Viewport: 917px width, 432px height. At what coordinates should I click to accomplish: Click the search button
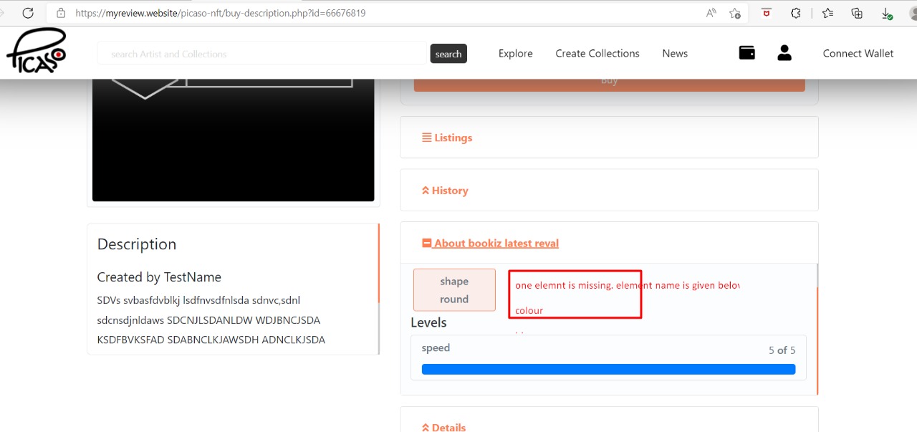[x=448, y=54]
